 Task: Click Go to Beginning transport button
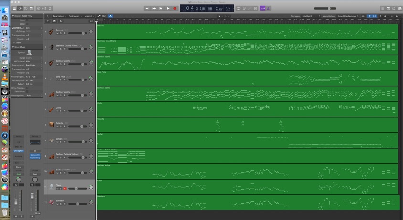coord(161,8)
